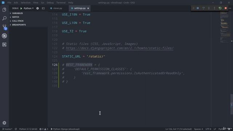Screen dimensions: 233x131
Task: Stop the debug session
Action: click(226, 8)
